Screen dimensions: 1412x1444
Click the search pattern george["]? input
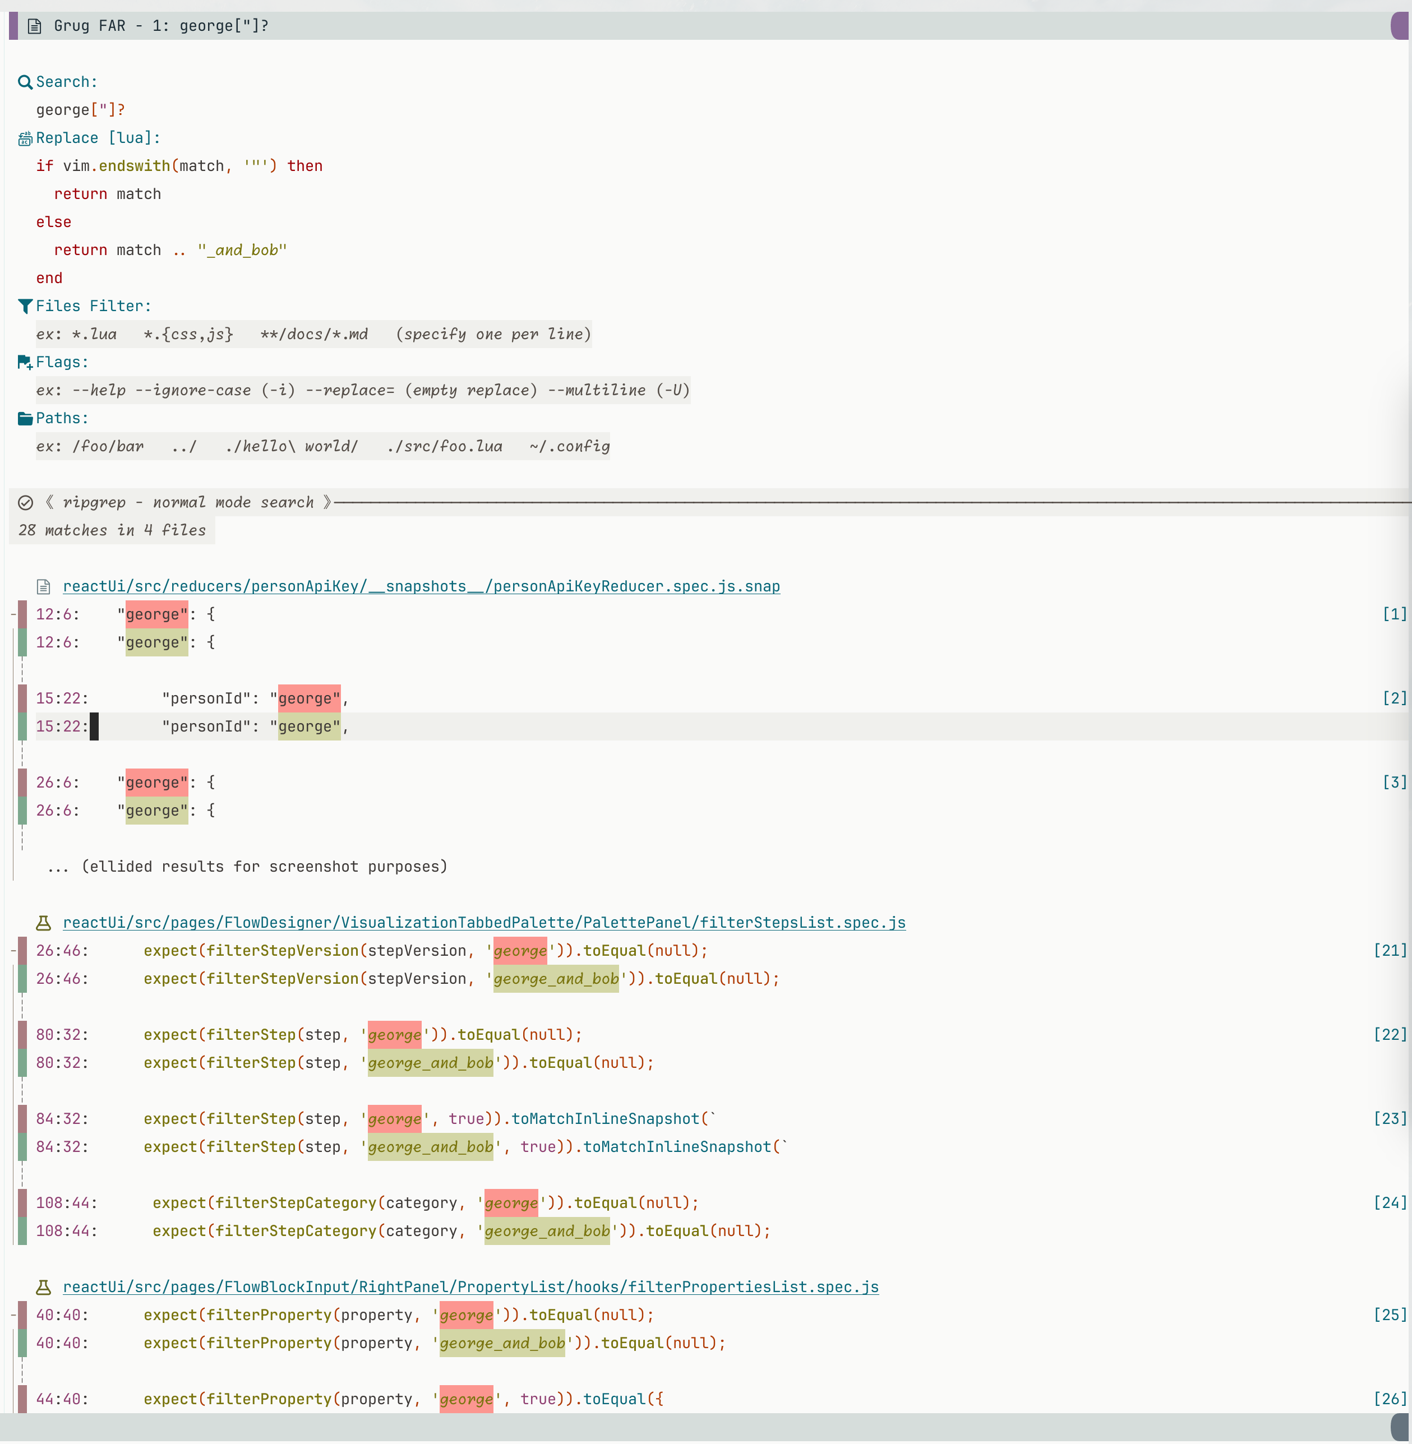(x=80, y=110)
